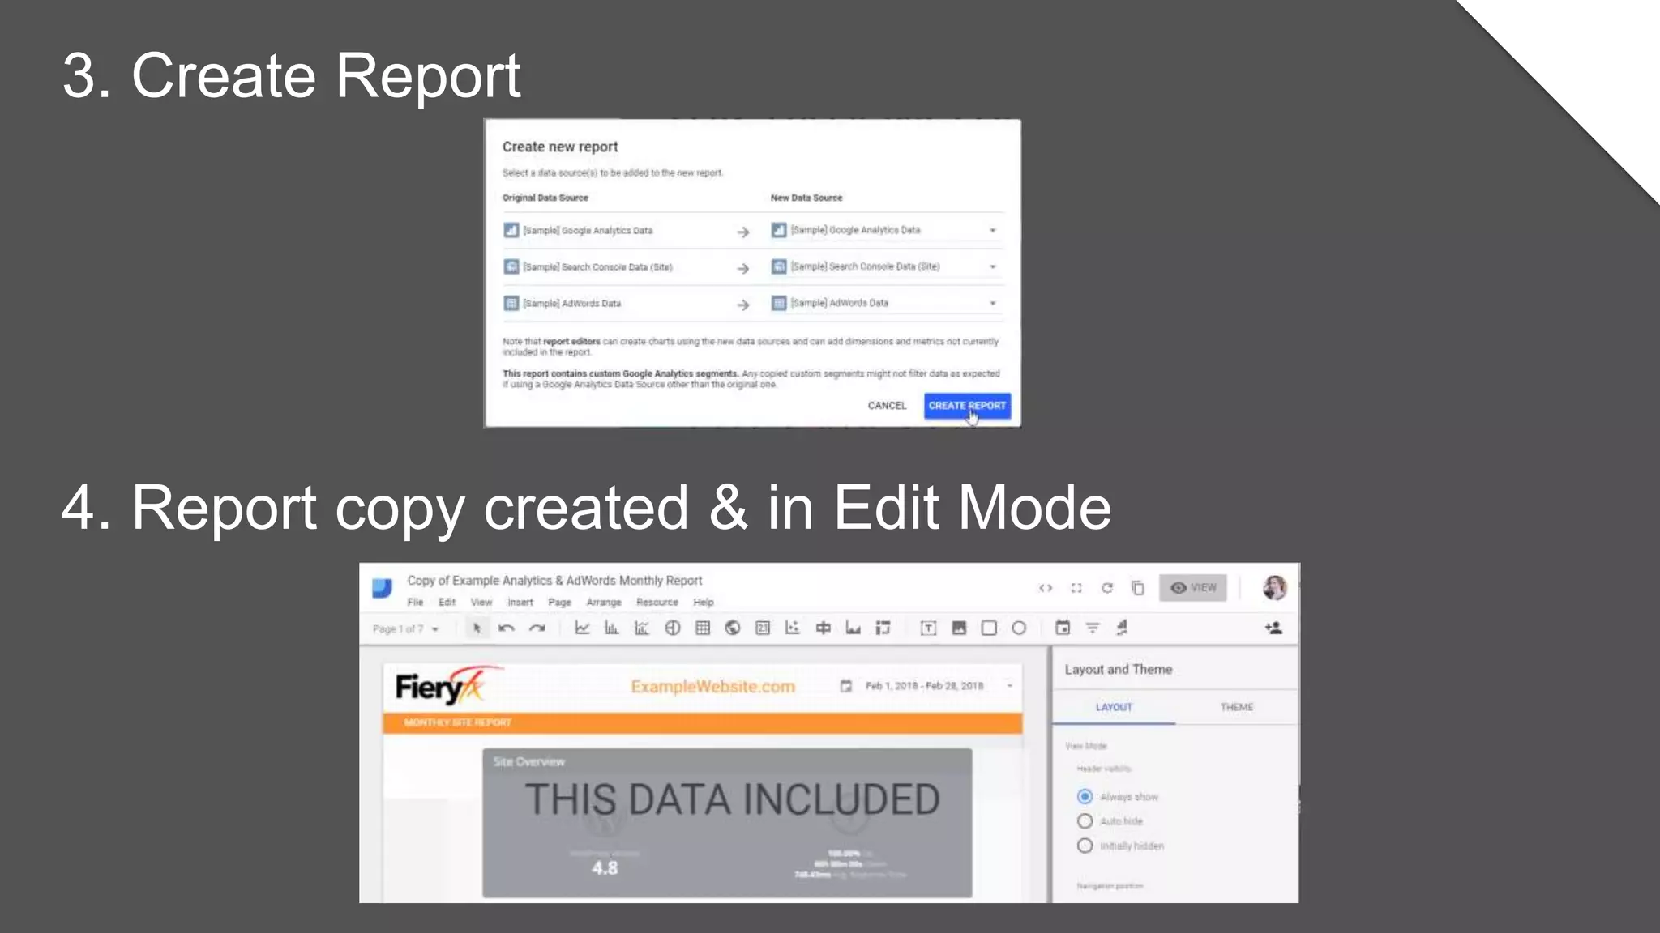Open the user account avatar

(1274, 587)
